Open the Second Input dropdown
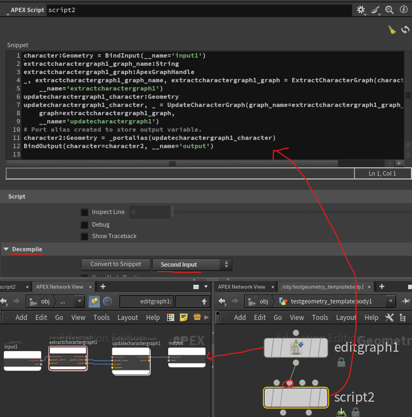 click(192, 264)
